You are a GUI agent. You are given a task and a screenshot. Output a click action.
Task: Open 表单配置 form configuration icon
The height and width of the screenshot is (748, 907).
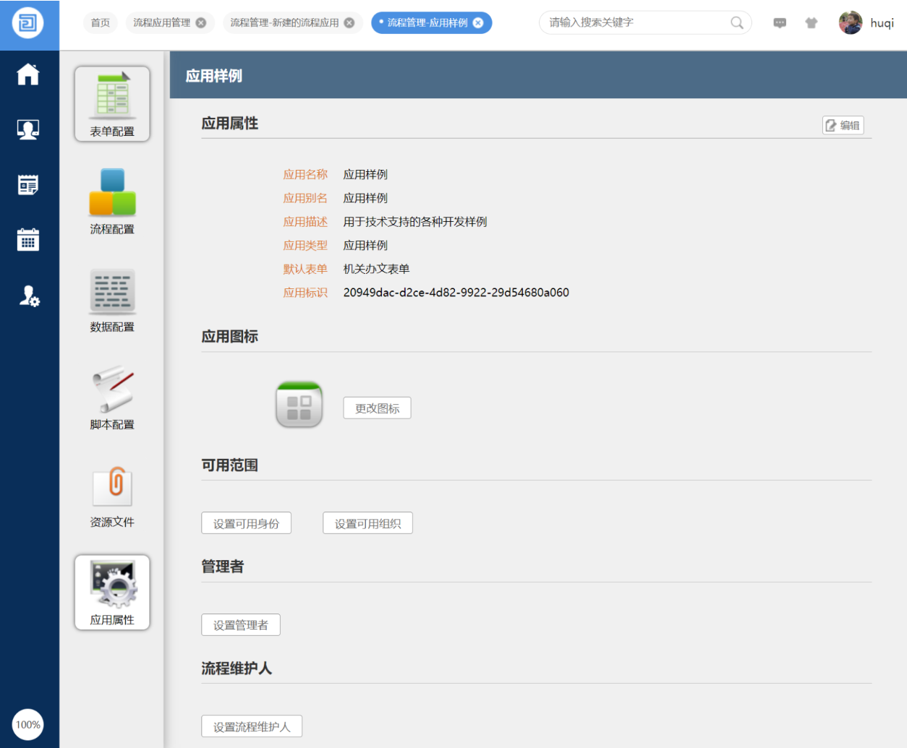point(112,103)
